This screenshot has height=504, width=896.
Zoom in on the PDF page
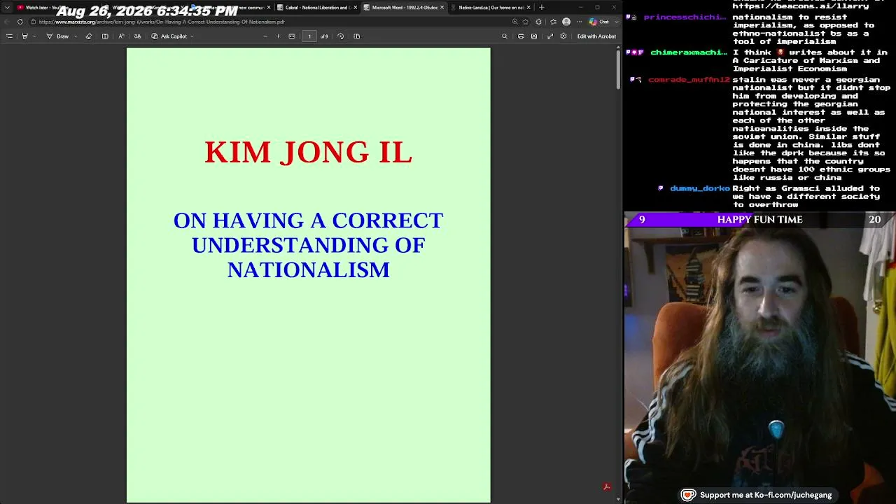coord(278,36)
